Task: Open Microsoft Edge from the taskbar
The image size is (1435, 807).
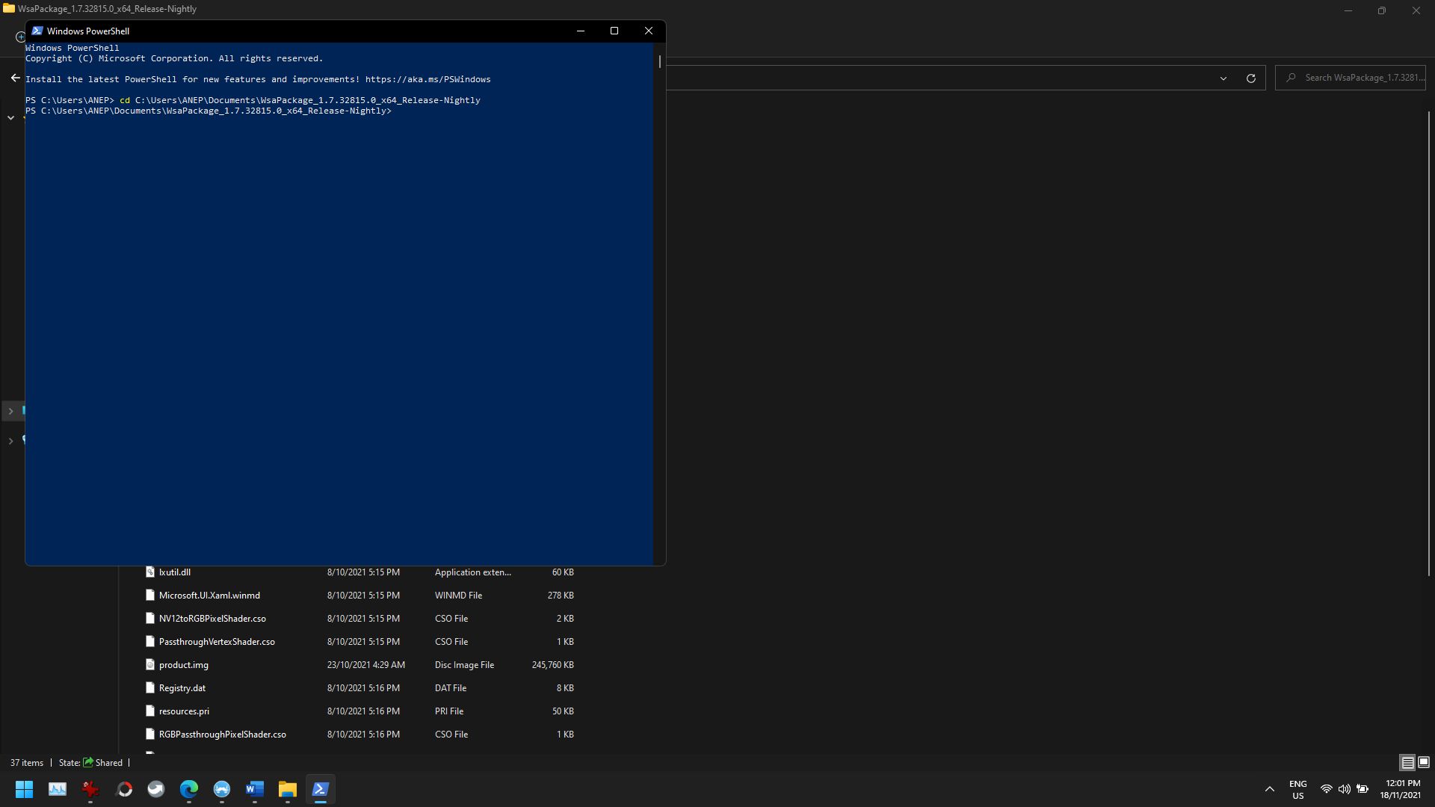Action: (x=189, y=789)
